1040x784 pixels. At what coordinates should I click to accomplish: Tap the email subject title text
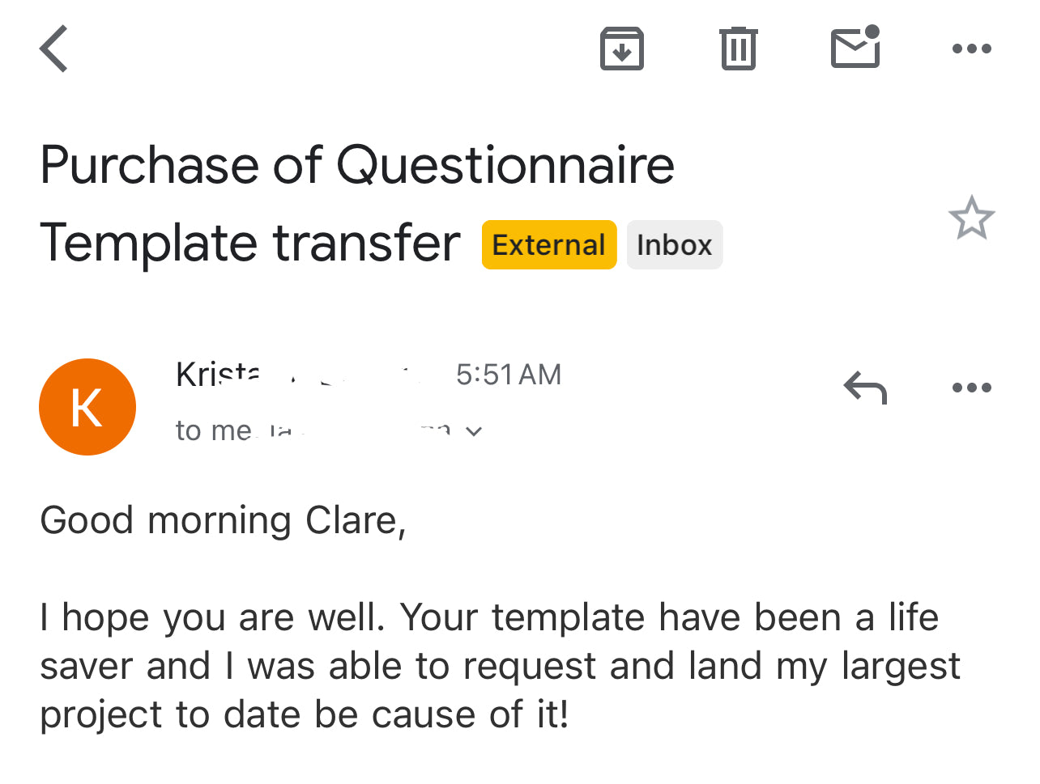point(356,204)
